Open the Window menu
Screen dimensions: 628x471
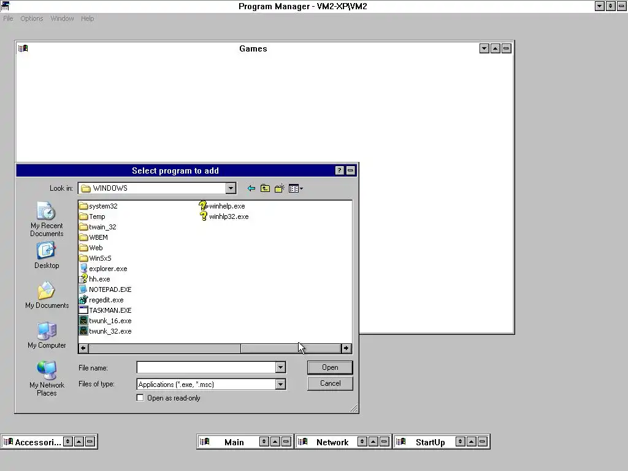point(62,18)
